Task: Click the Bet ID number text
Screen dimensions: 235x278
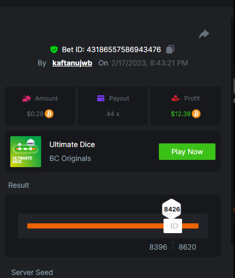Action: click(124, 50)
